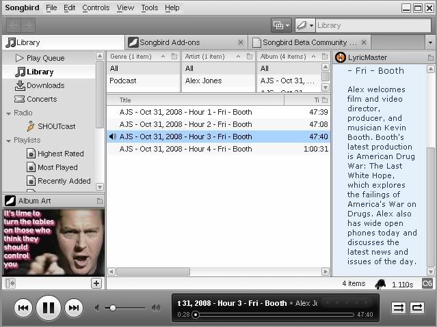Collapse the Playlists section
Screen dimensions: 437x327
pos(9,141)
